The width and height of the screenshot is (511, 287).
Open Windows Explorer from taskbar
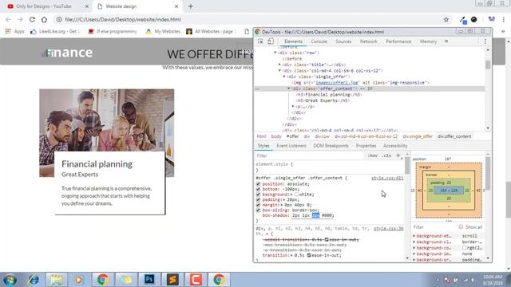(57, 280)
